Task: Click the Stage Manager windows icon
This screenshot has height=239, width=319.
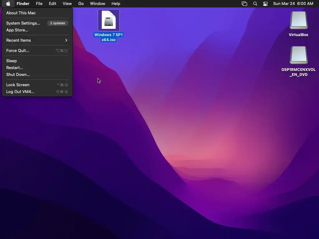Action: [x=244, y=4]
